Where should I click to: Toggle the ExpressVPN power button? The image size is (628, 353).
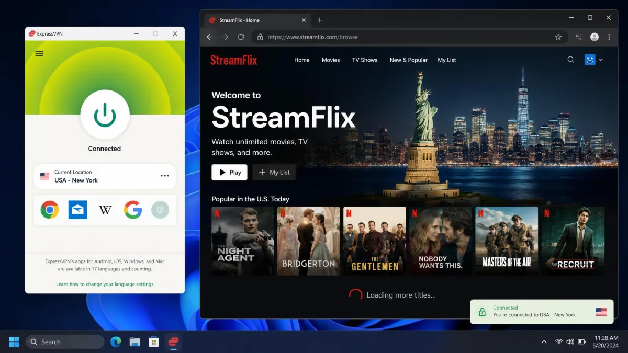pos(105,114)
